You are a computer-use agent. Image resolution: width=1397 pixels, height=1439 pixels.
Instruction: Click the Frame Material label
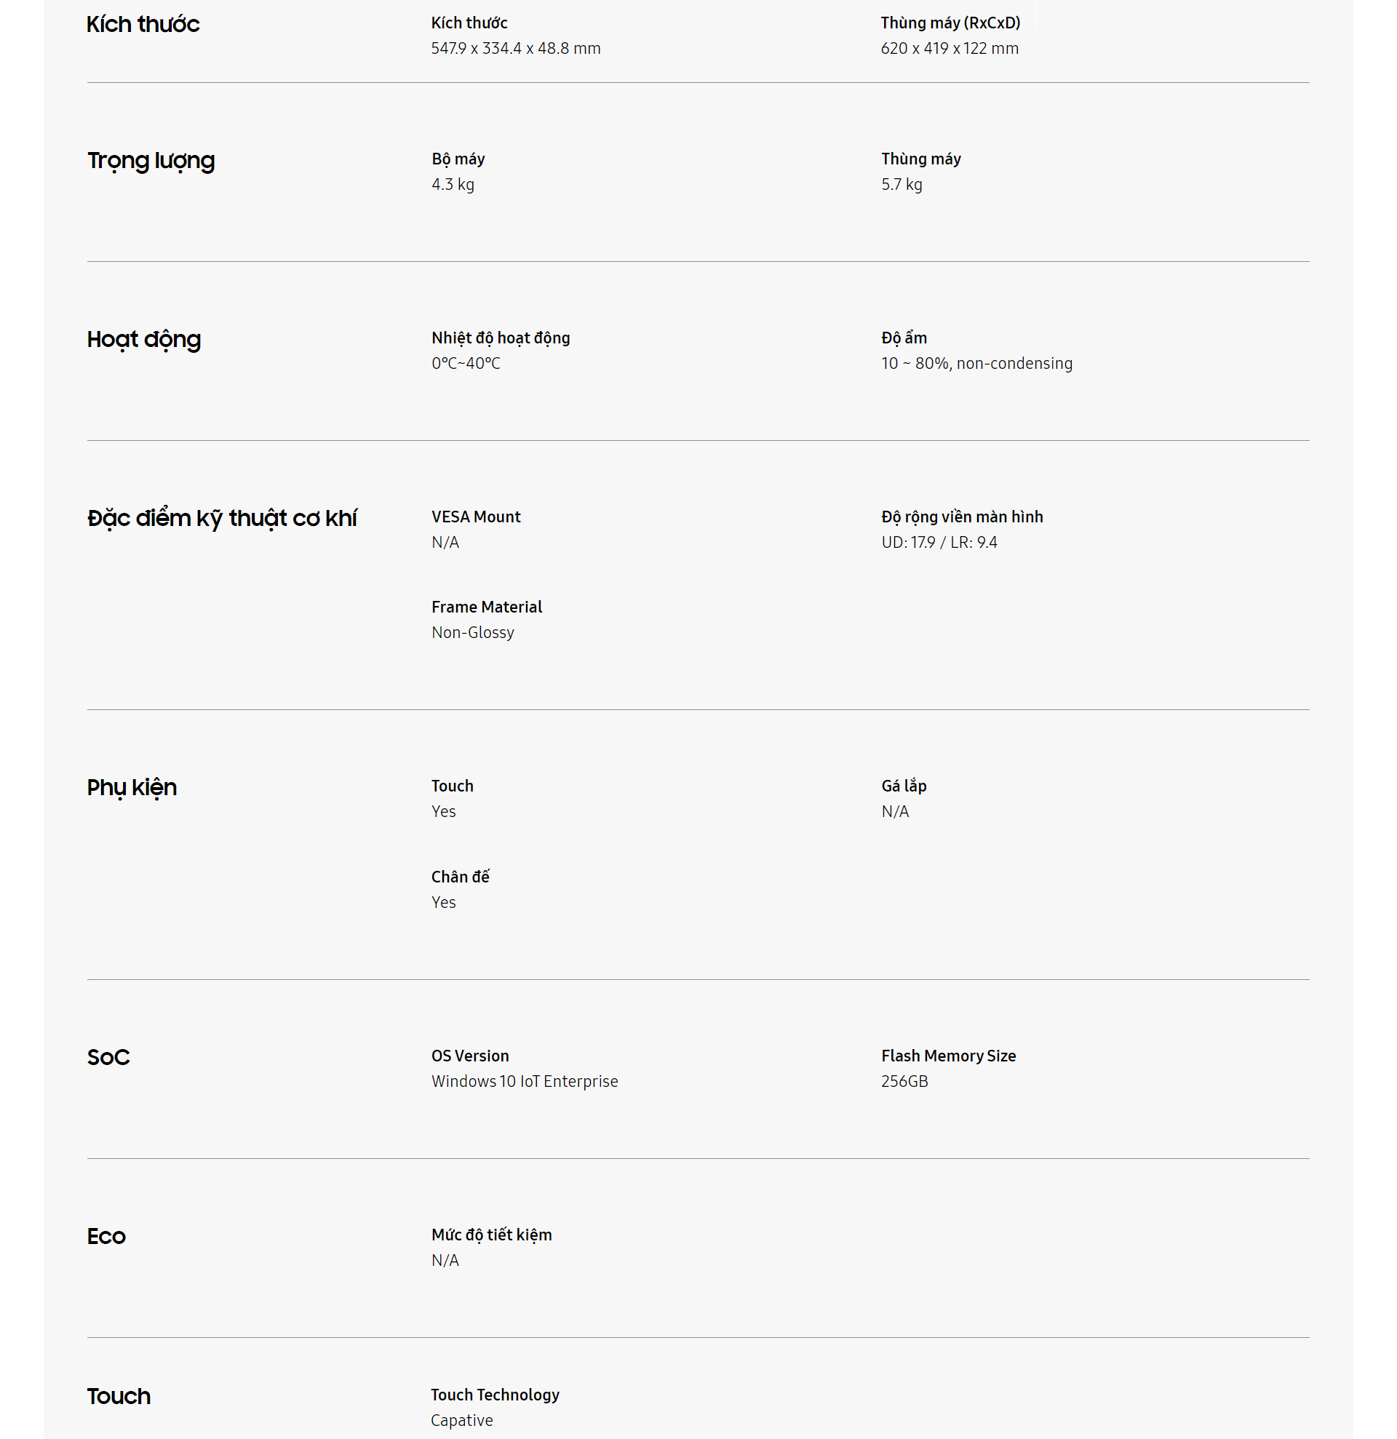(x=486, y=607)
